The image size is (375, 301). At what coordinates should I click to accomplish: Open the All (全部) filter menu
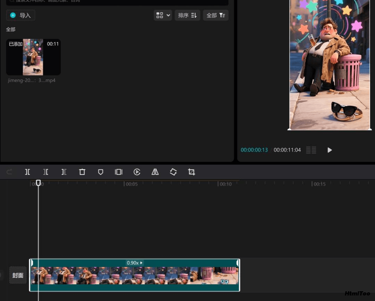[x=216, y=15]
